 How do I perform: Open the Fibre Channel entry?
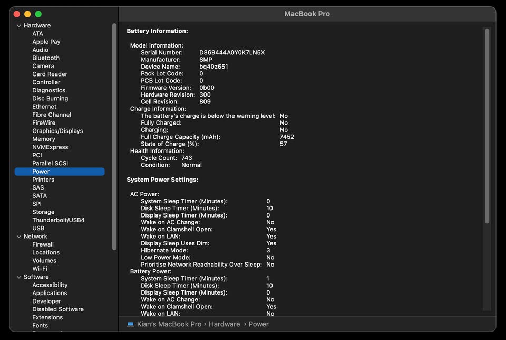coord(52,115)
